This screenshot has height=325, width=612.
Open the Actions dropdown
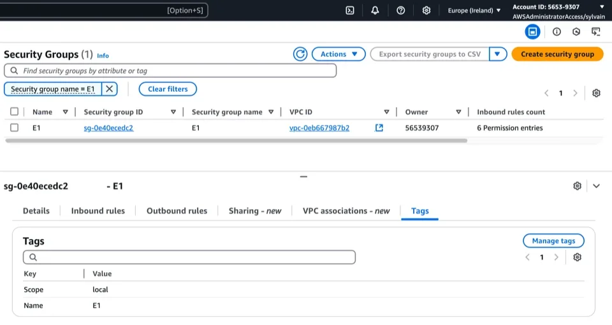click(x=339, y=54)
